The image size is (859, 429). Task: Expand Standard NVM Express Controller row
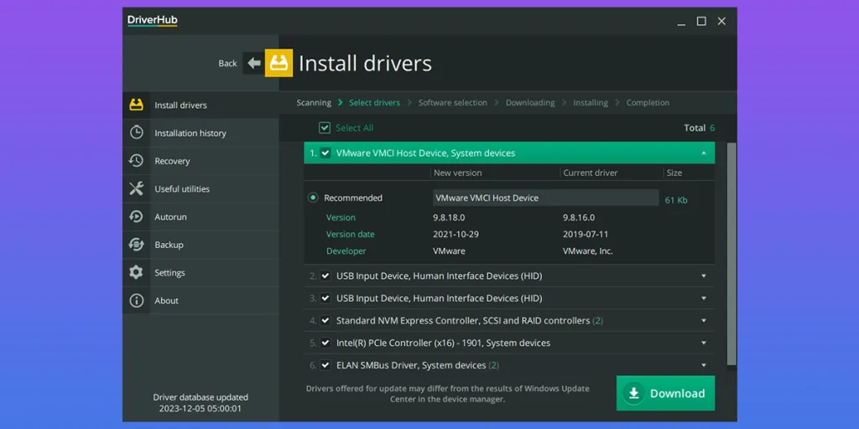tap(703, 321)
